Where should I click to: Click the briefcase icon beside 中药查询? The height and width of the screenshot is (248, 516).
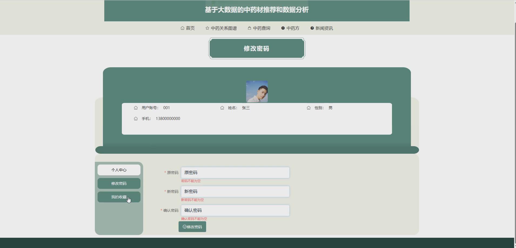pyautogui.click(x=249, y=28)
